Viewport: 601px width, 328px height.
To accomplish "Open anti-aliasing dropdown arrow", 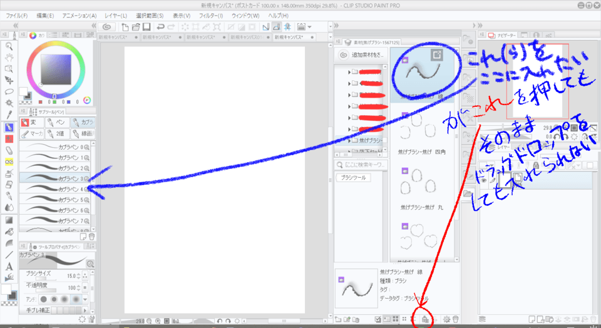I will point(85,299).
